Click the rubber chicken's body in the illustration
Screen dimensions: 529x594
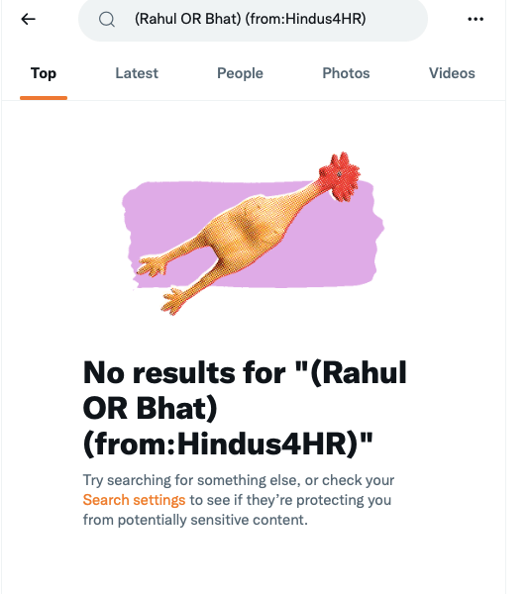click(246, 233)
